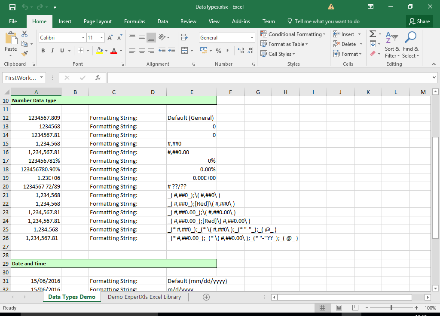440x316 pixels.
Task: Open the Demo ExpertXls Excel Library sheet
Action: pyautogui.click(x=144, y=297)
